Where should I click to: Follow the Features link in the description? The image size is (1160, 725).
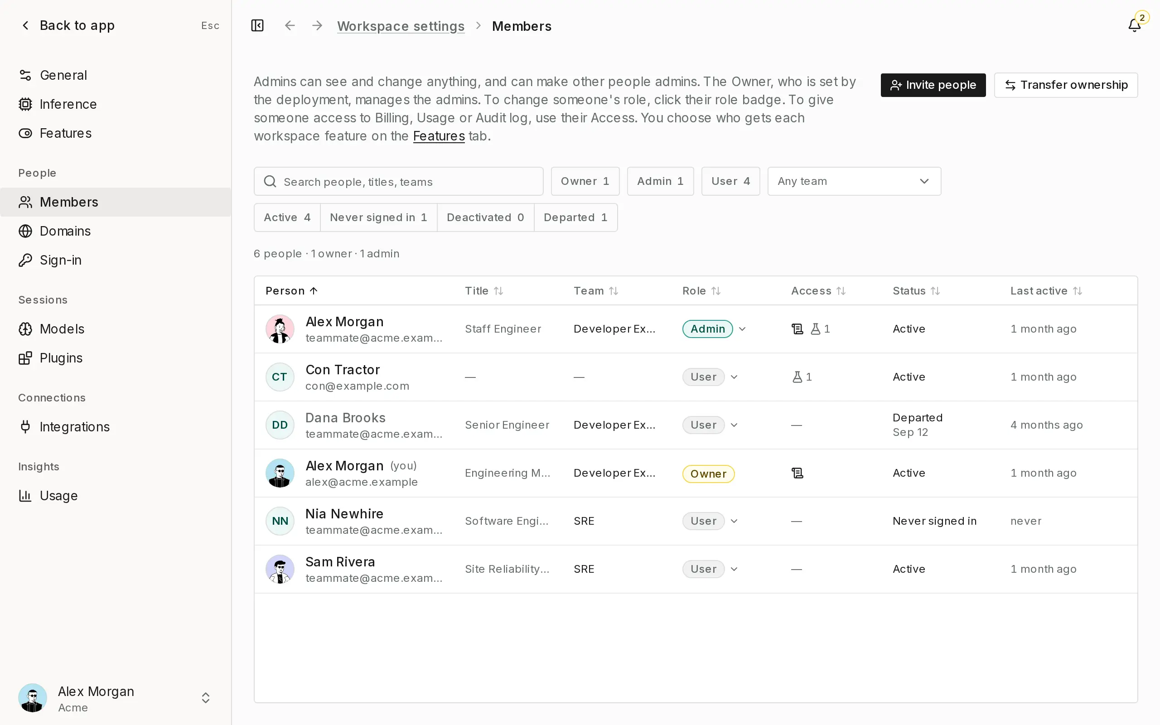tap(439, 136)
